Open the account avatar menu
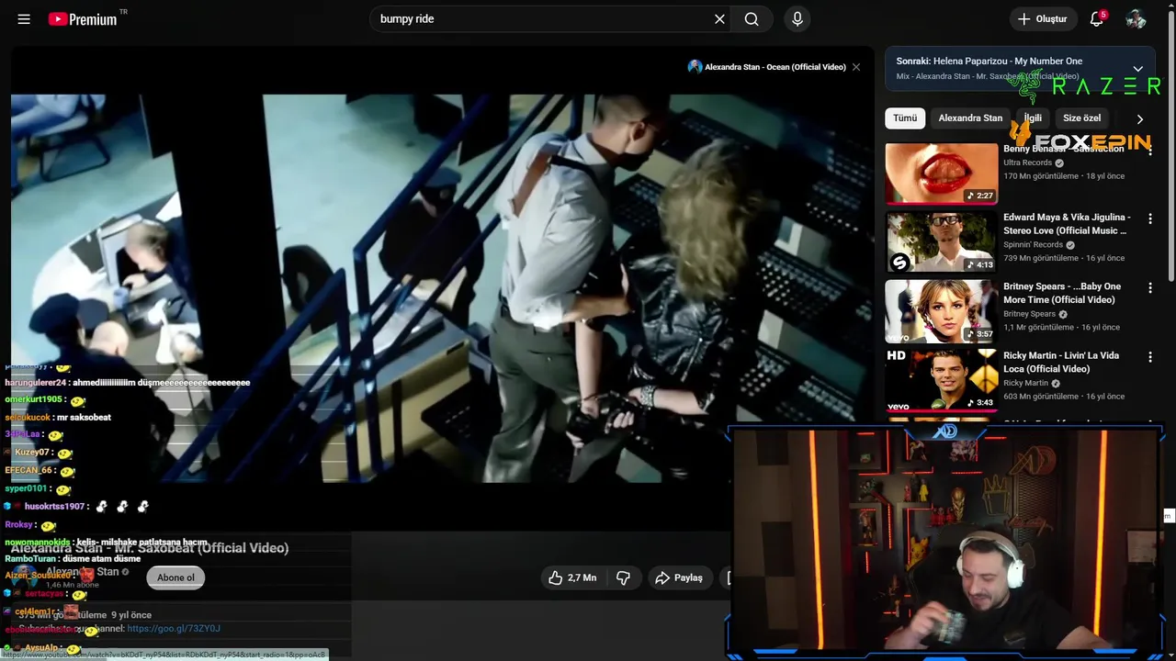 tap(1136, 19)
